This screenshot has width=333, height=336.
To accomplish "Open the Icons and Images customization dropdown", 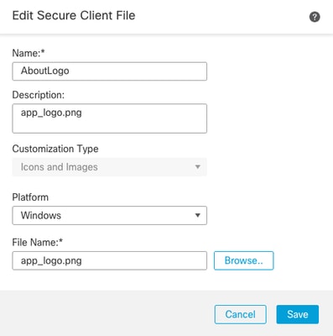I will click(110, 167).
